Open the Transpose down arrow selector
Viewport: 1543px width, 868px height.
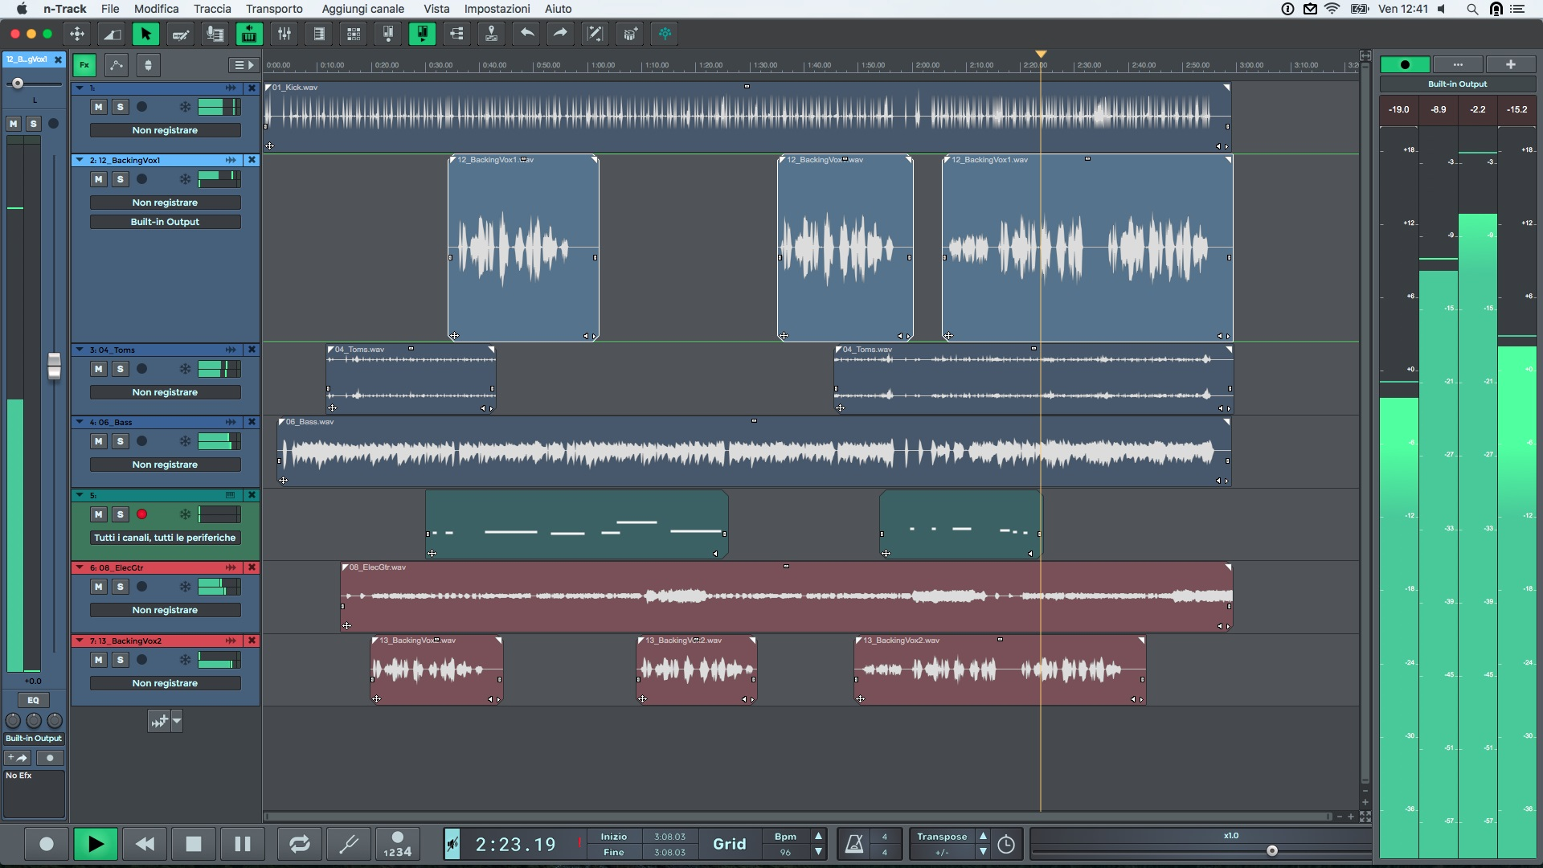(984, 852)
